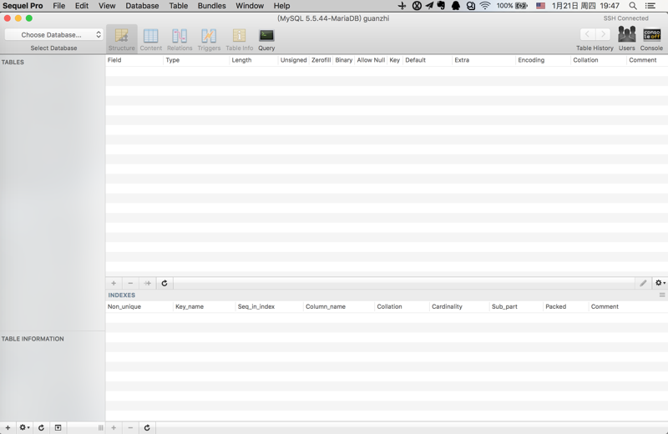668x434 pixels.
Task: Go back in Table History
Action: click(588, 34)
